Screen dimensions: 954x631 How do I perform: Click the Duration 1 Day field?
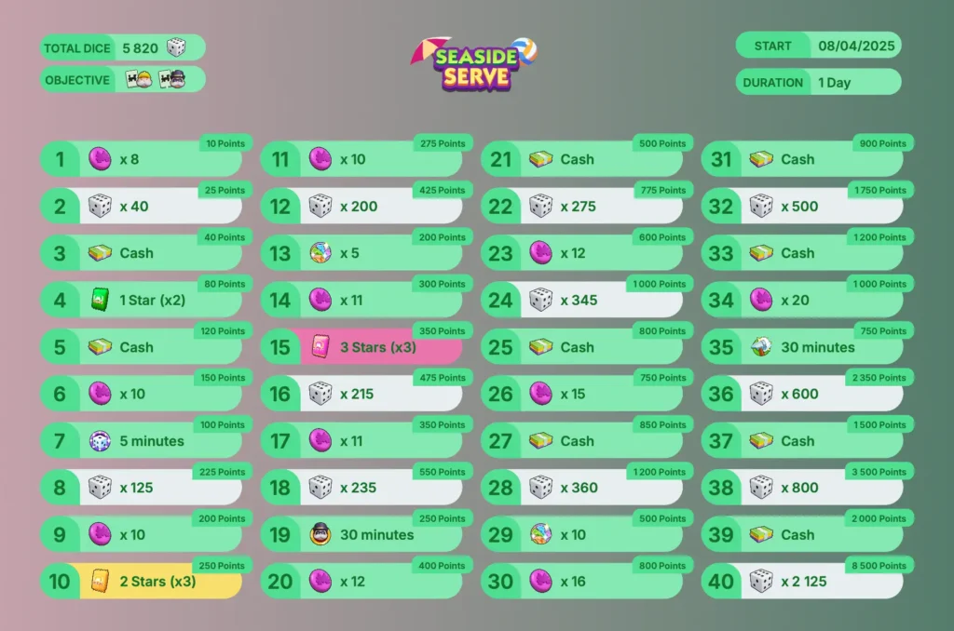pyautogui.click(x=818, y=82)
